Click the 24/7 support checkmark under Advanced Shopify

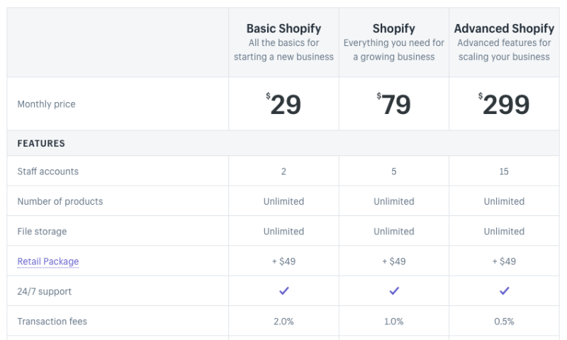504,291
